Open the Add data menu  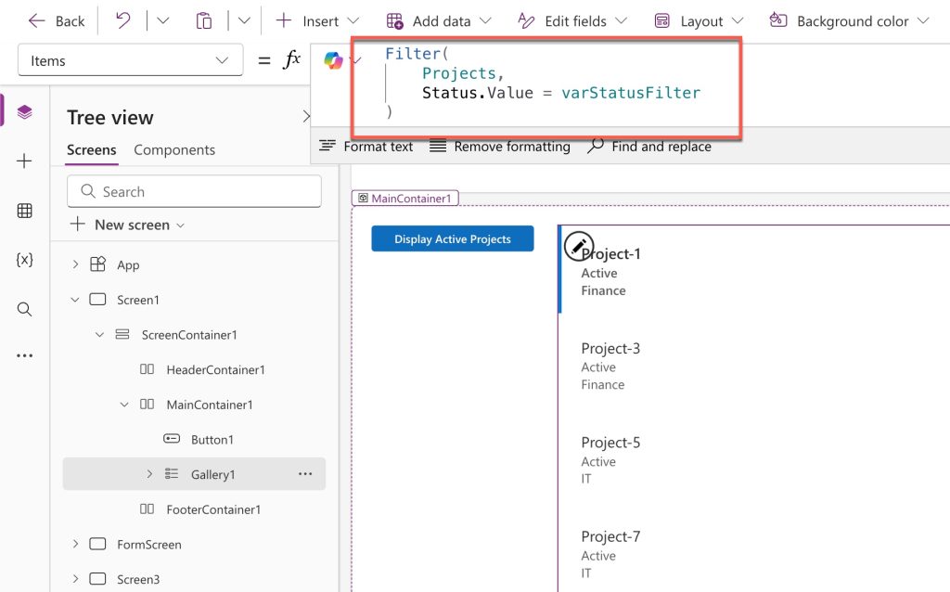pyautogui.click(x=439, y=21)
